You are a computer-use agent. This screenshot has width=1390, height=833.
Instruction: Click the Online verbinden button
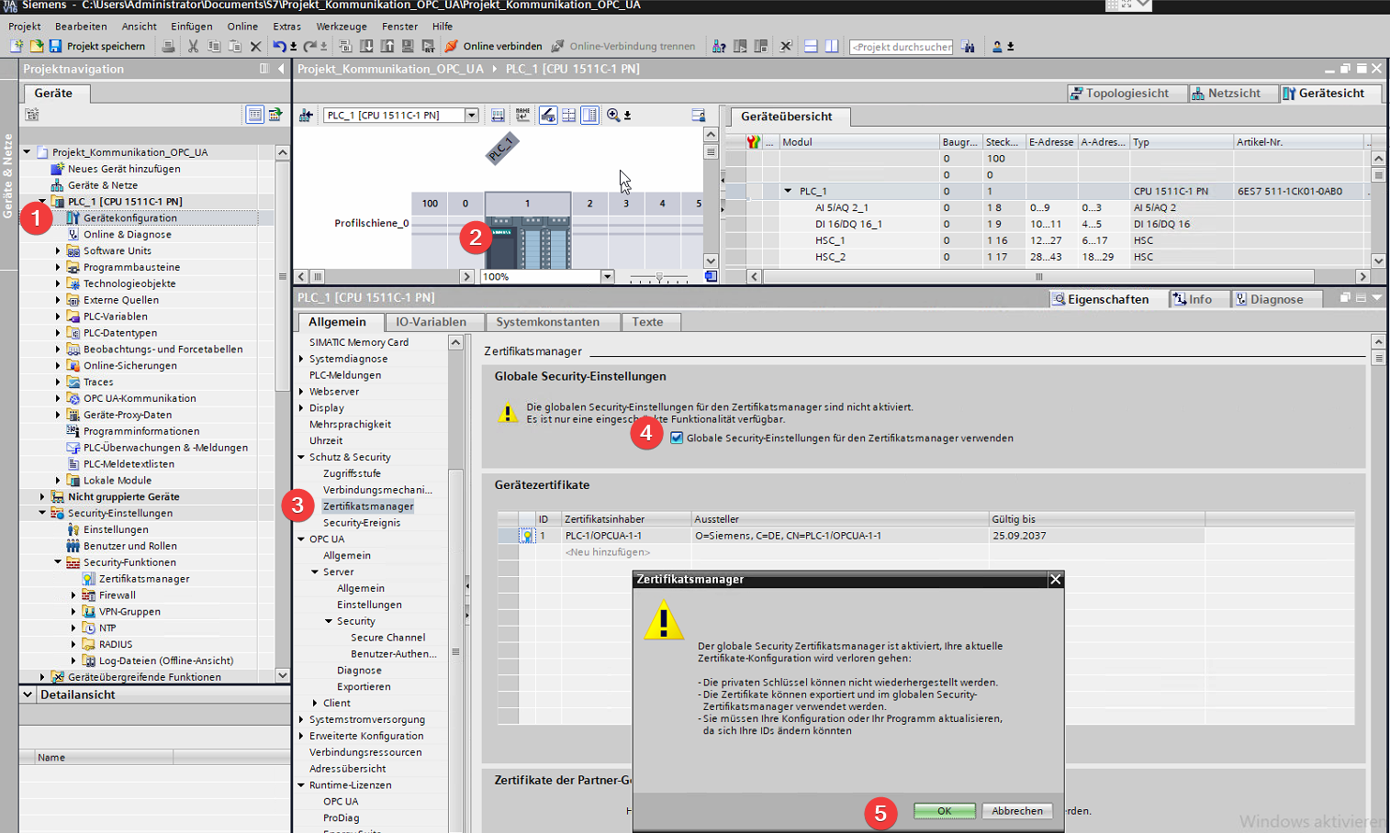[x=493, y=46]
